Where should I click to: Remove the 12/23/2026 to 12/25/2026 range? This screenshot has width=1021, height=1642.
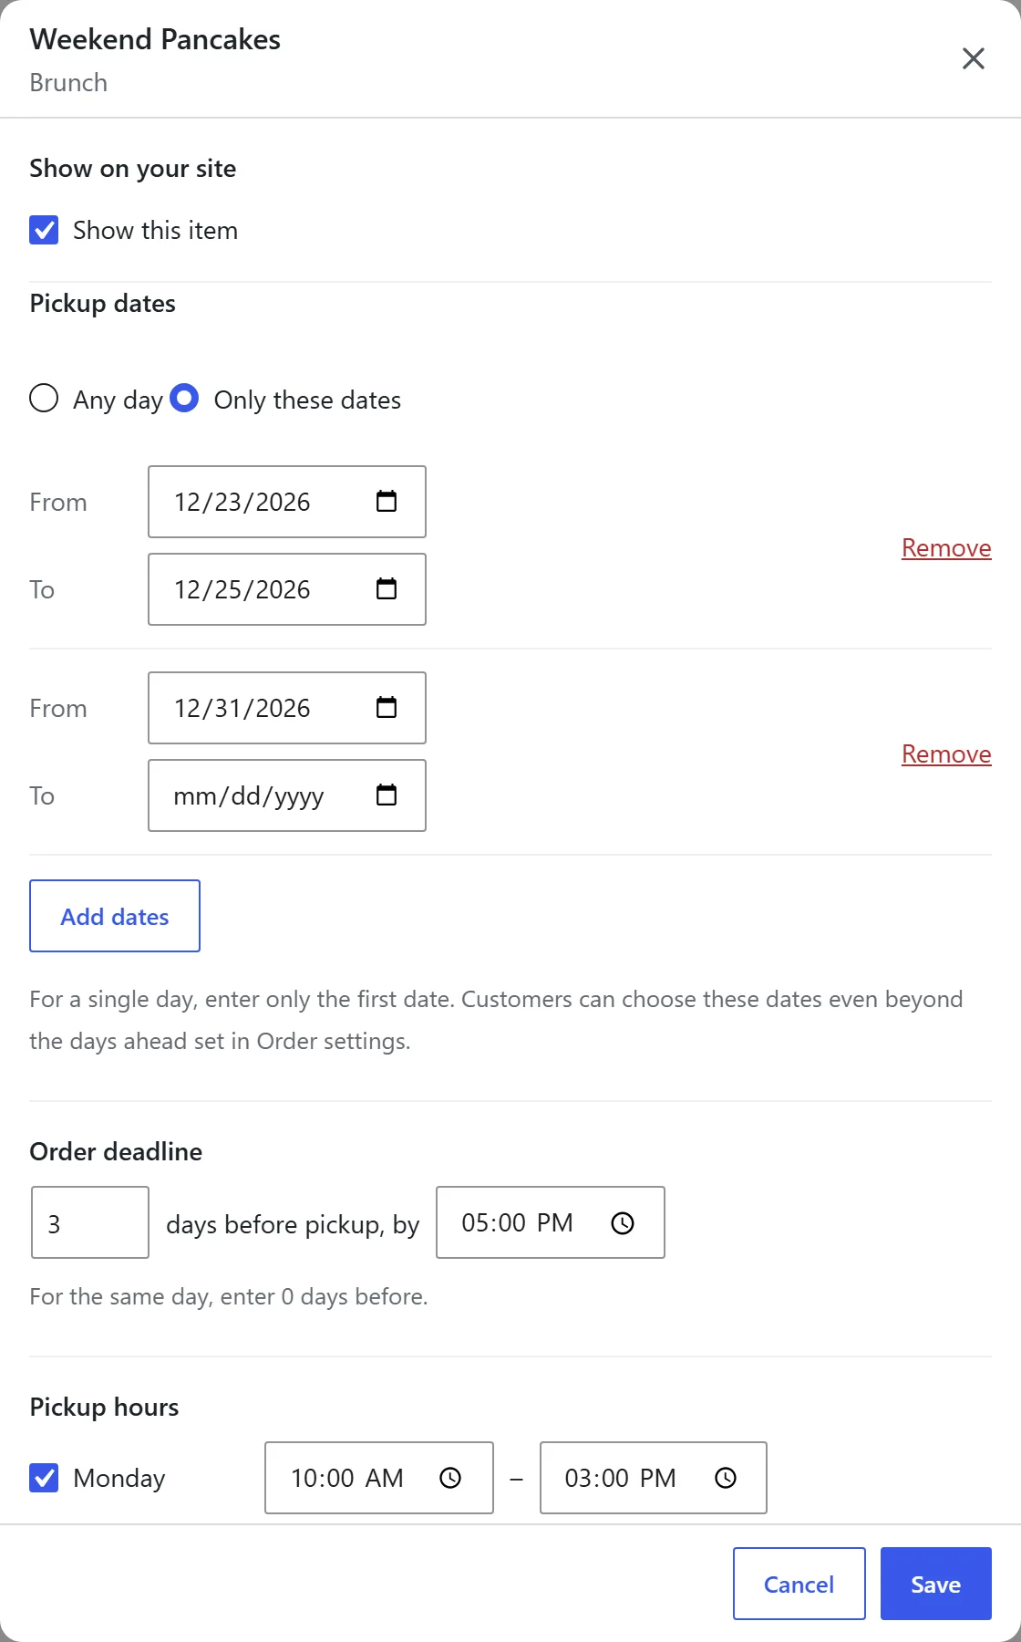pos(946,547)
